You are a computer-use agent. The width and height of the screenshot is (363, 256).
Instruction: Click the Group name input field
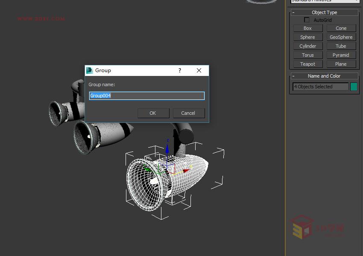146,96
